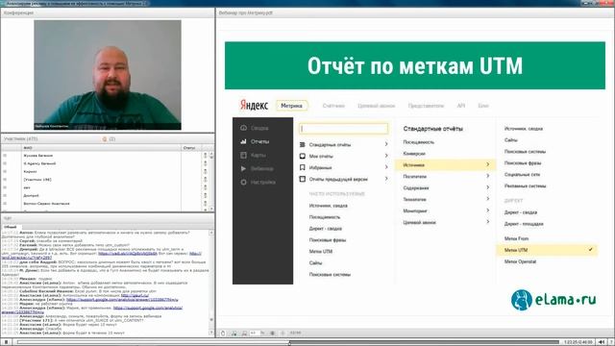This screenshot has height=346, width=615.
Task: Seek using the recording progress bar
Action: [x=288, y=342]
